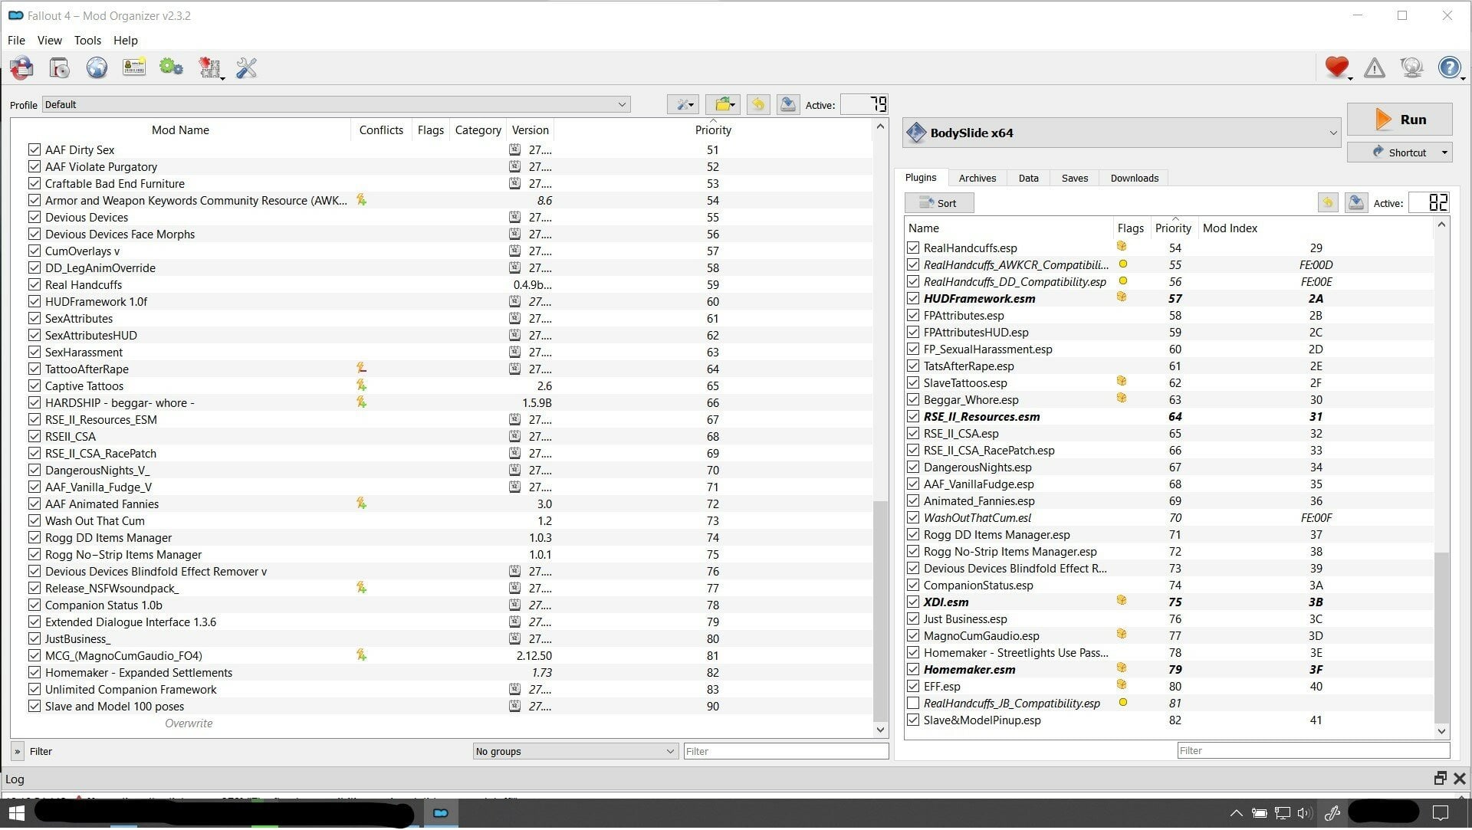Click the mod list Filter text field
The width and height of the screenshot is (1472, 830).
click(786, 751)
